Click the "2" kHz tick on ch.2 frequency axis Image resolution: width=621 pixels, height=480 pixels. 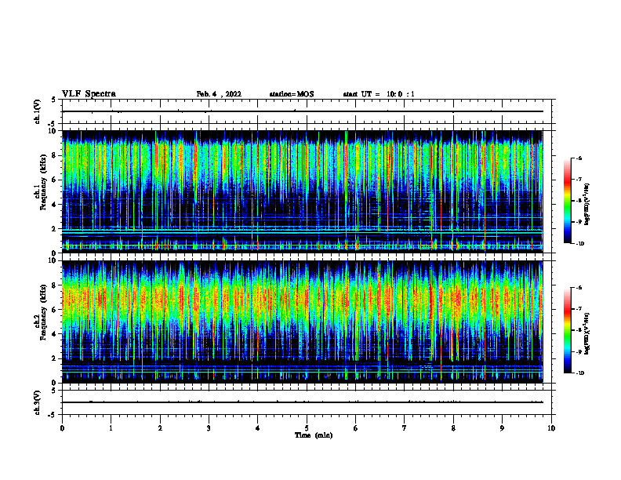pyautogui.click(x=55, y=358)
